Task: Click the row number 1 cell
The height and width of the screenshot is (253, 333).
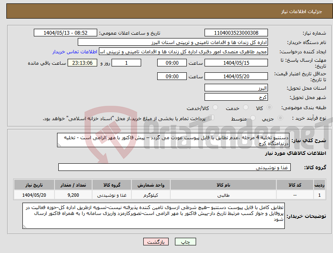Action: (319, 195)
